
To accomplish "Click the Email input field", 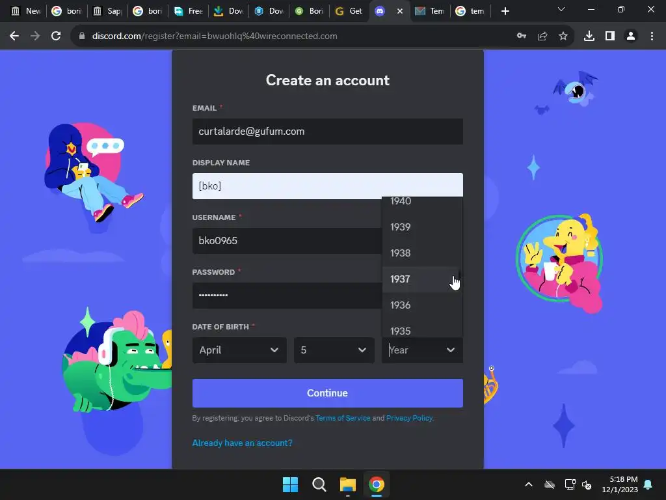I will 328,132.
